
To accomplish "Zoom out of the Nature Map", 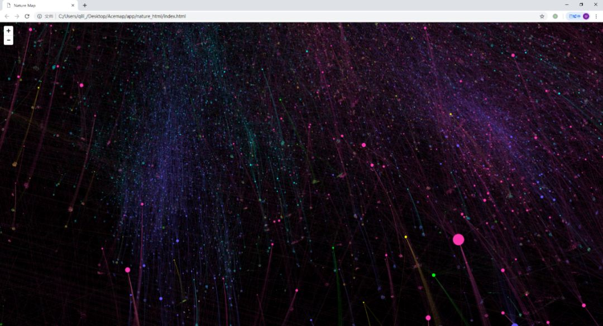I will tap(8, 40).
